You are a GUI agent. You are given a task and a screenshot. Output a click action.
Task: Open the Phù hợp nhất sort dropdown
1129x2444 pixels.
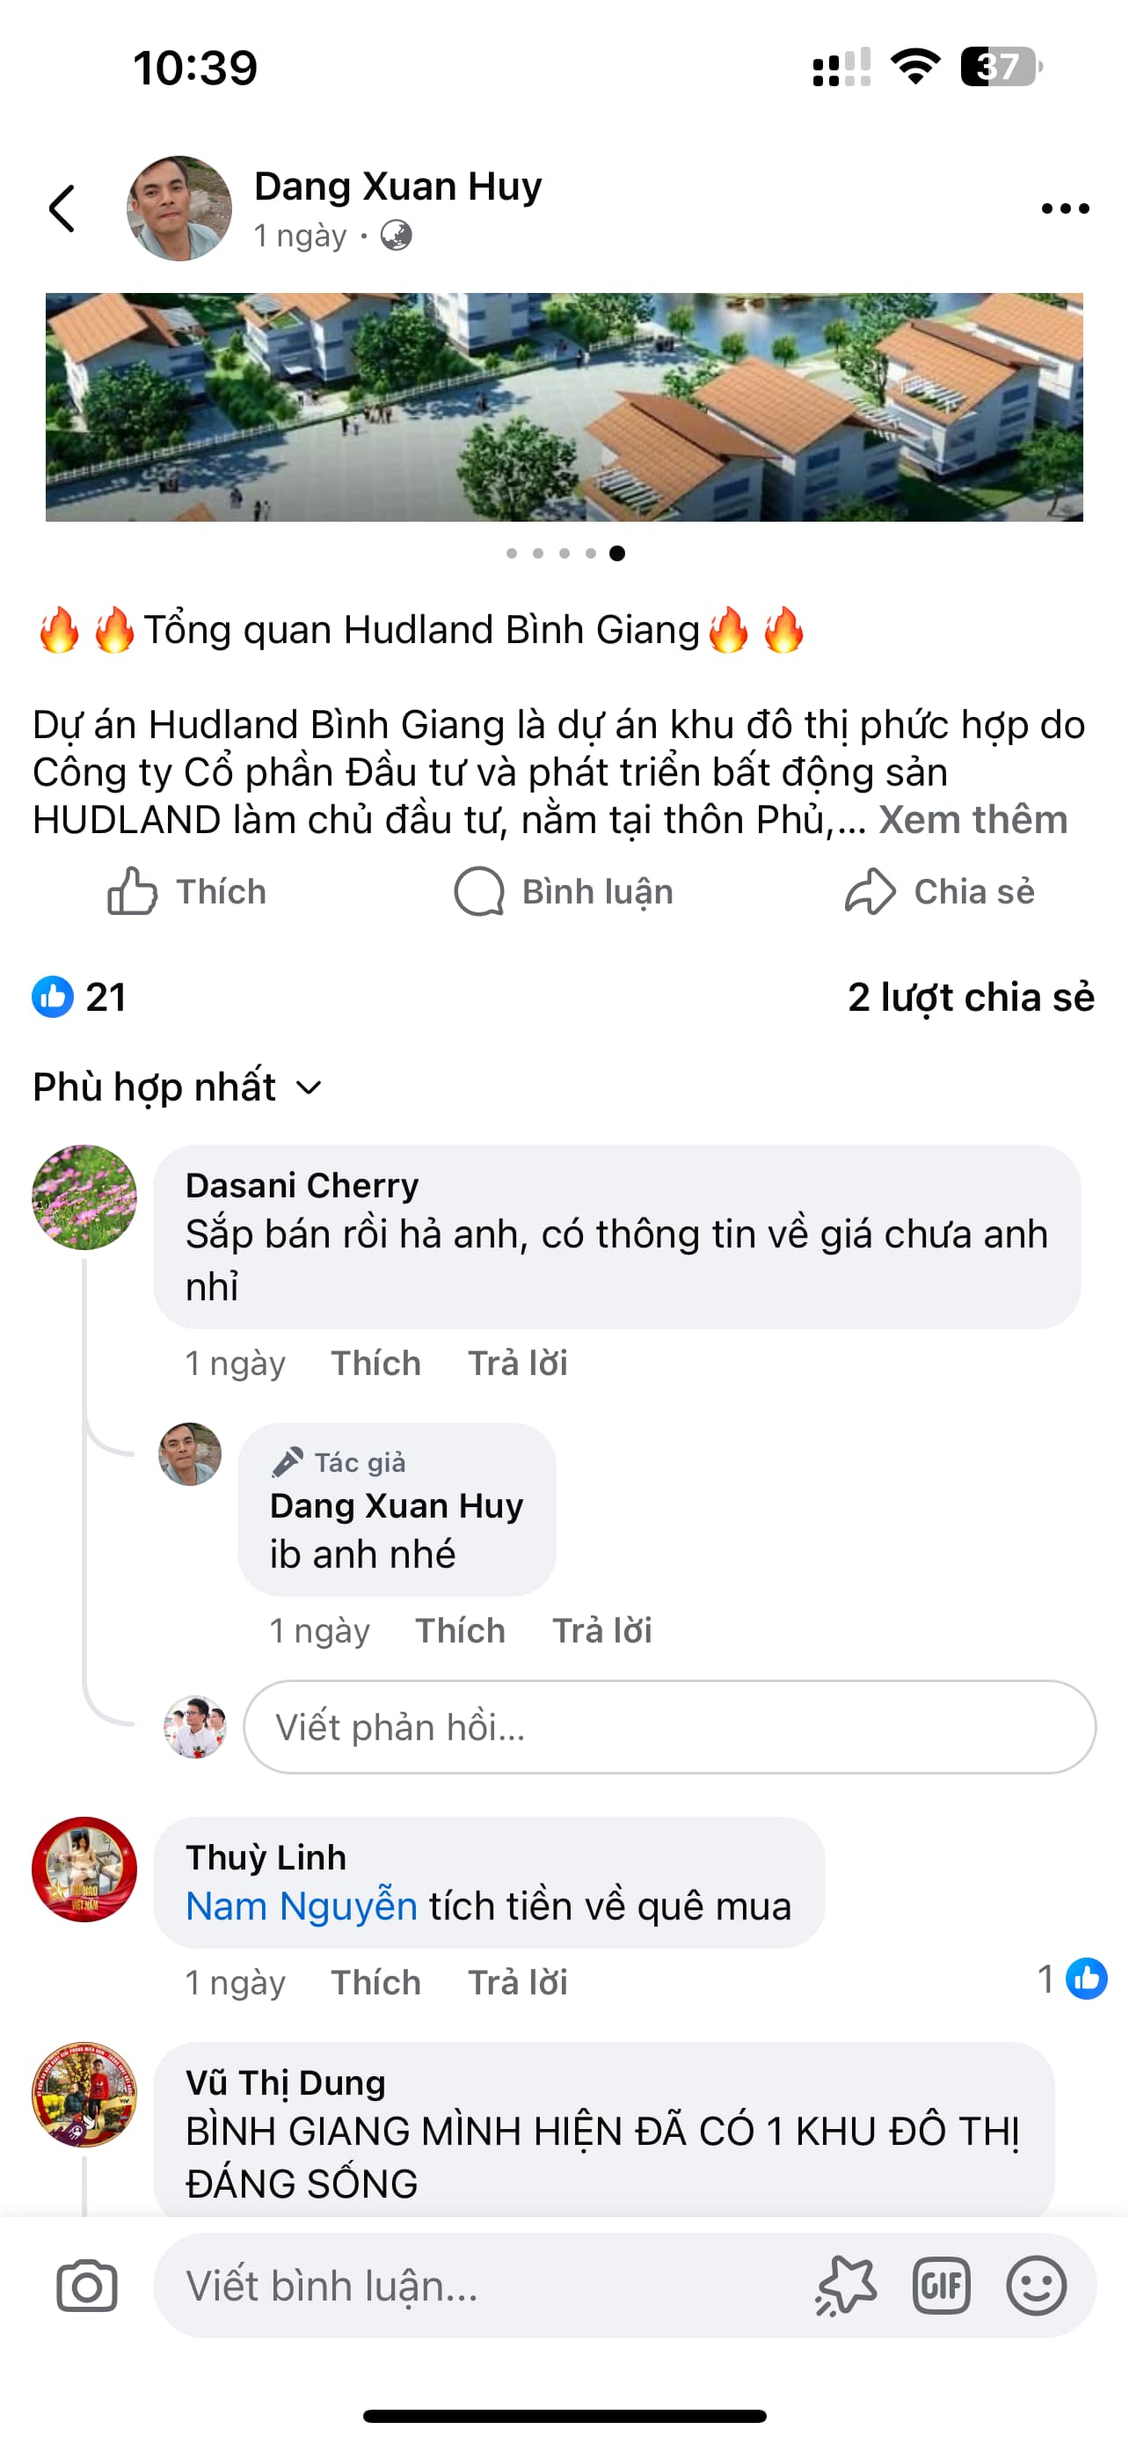click(178, 1087)
